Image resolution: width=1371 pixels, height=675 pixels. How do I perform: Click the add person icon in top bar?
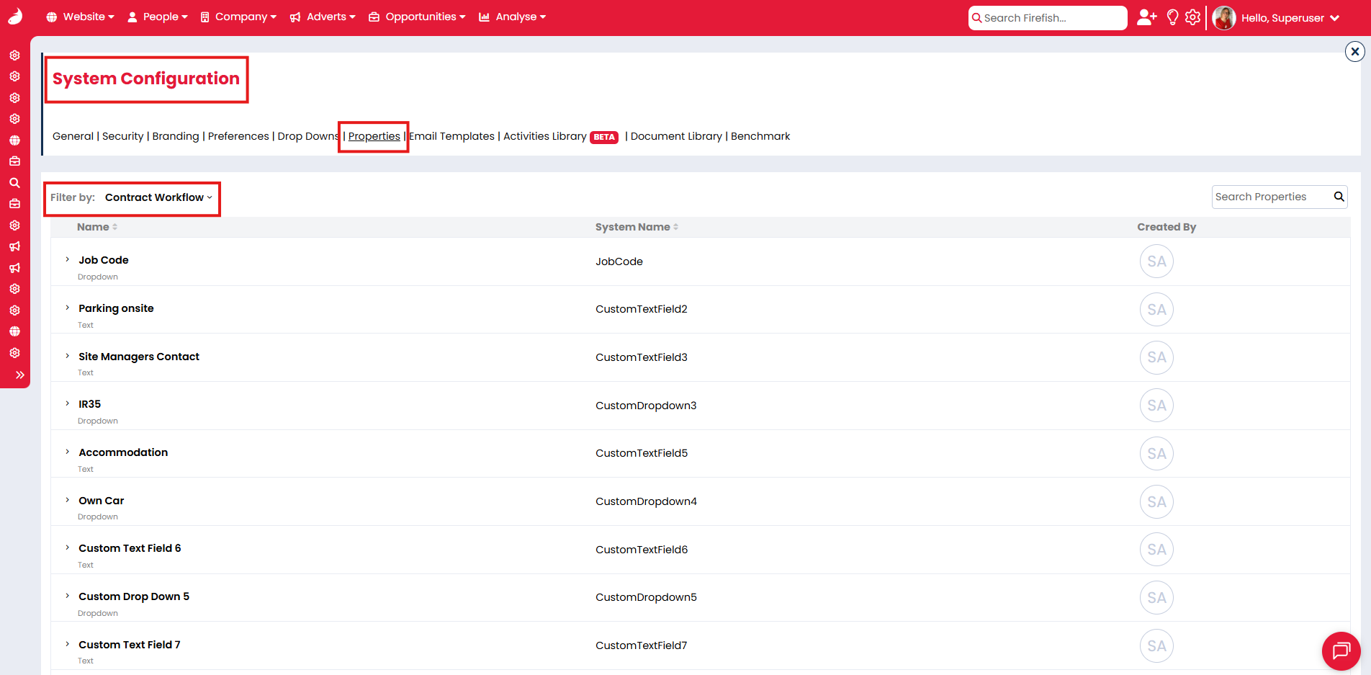(x=1146, y=17)
